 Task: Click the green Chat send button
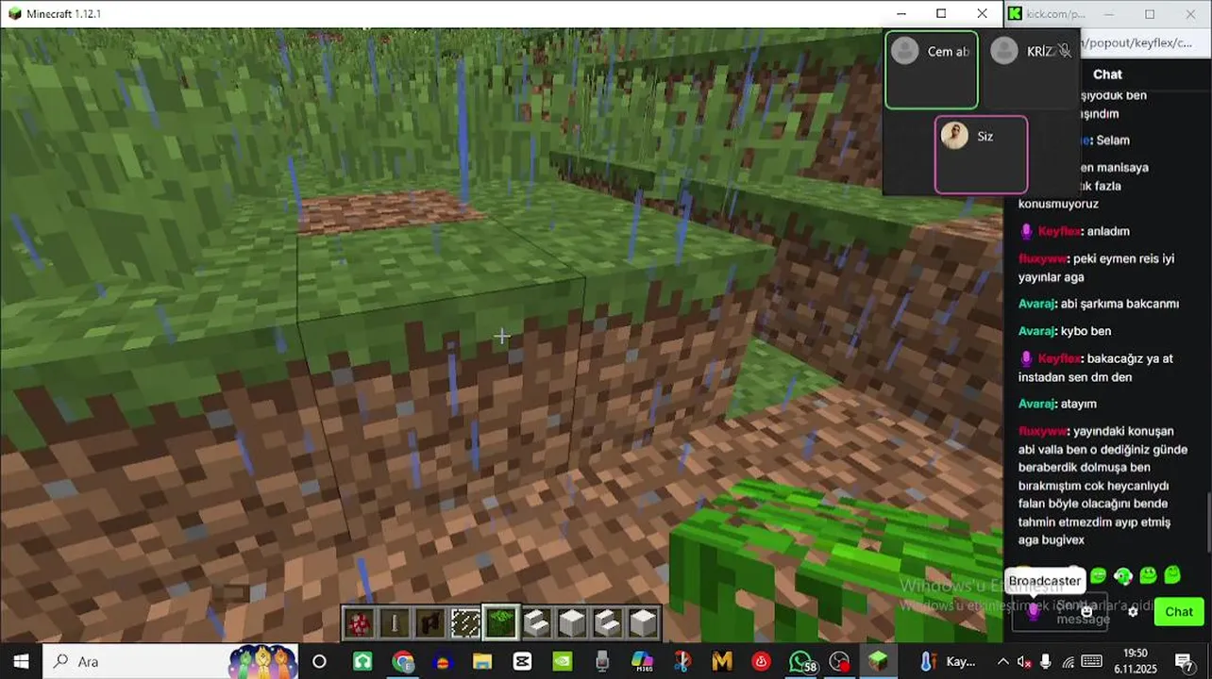pos(1179,611)
